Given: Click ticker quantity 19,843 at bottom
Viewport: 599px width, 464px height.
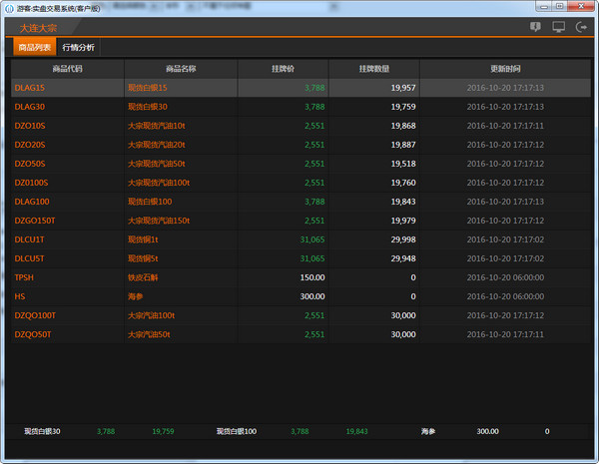Looking at the screenshot, I should coord(356,431).
